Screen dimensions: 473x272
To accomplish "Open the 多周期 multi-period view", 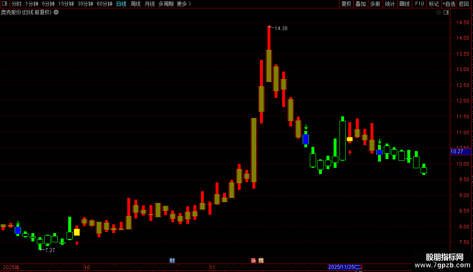I will point(166,4).
